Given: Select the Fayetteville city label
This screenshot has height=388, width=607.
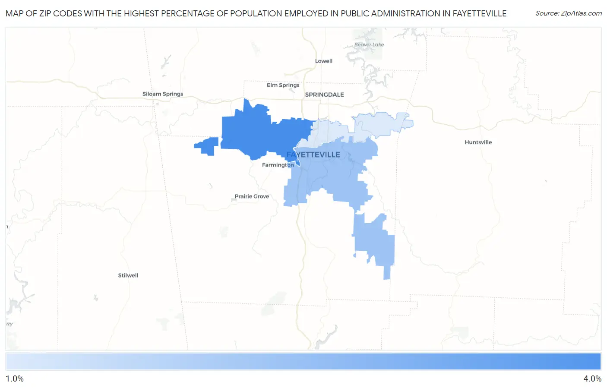Looking at the screenshot, I should click(x=313, y=155).
